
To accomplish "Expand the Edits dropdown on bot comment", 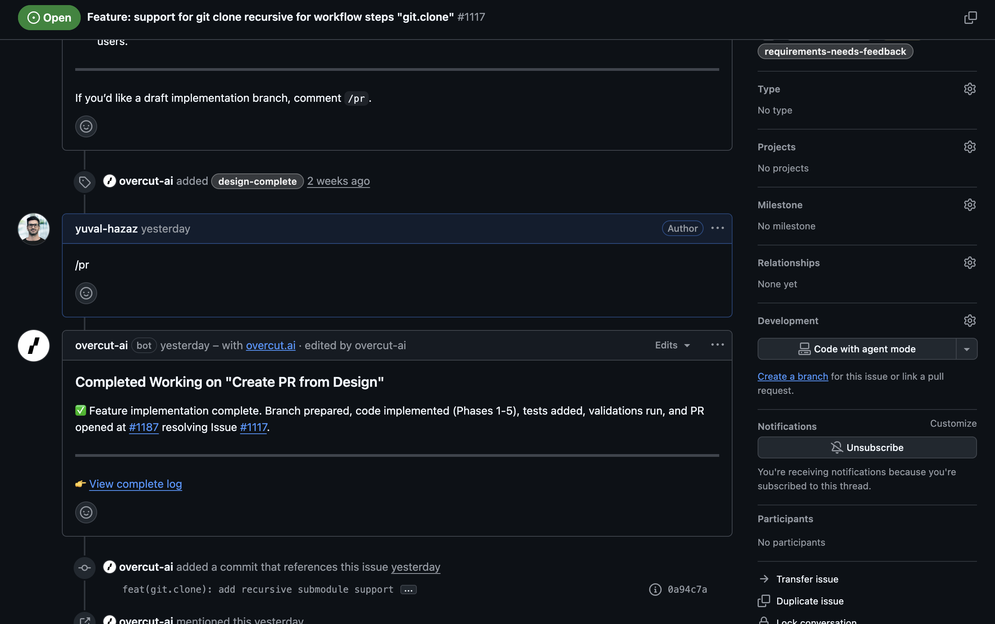I will pyautogui.click(x=672, y=345).
